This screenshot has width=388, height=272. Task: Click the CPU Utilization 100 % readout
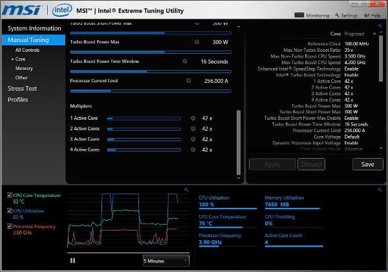(207, 205)
